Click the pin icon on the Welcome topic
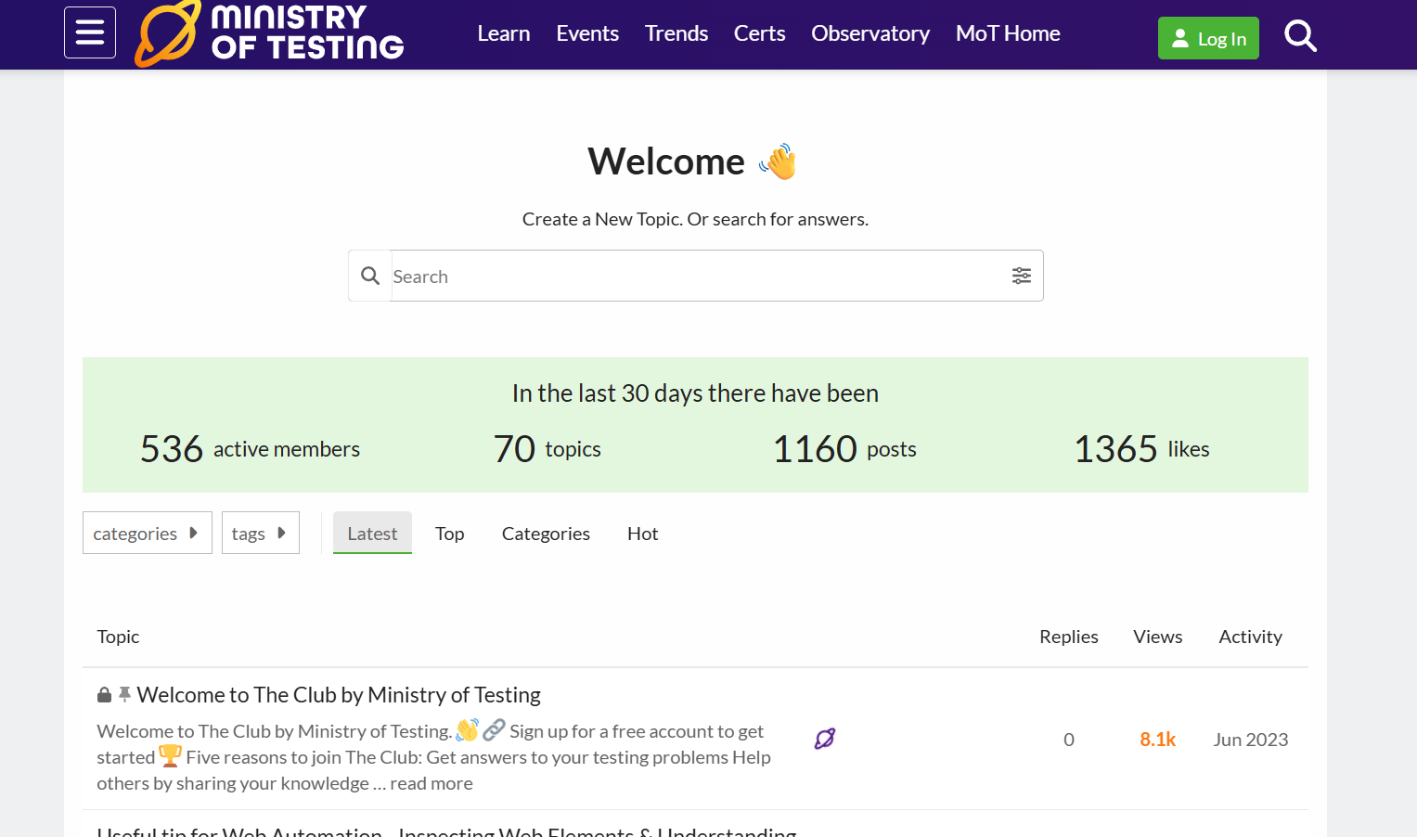 124,693
